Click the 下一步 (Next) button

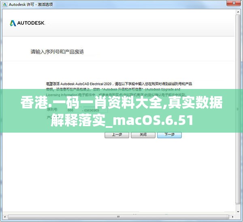tap(169, 135)
